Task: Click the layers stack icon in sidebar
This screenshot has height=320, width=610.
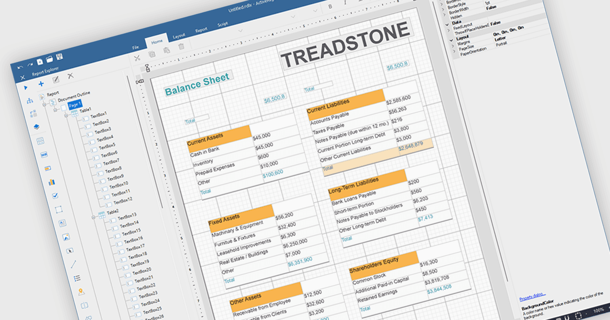Action: 36,127
